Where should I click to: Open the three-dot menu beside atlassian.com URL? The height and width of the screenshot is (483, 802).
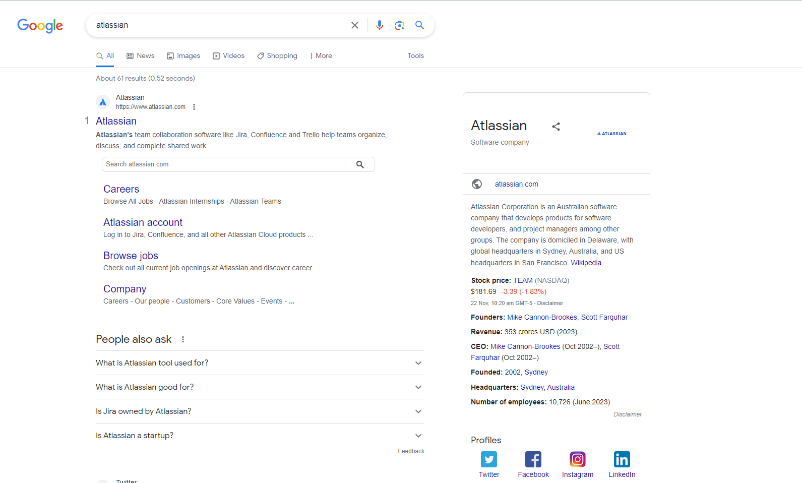(x=194, y=107)
